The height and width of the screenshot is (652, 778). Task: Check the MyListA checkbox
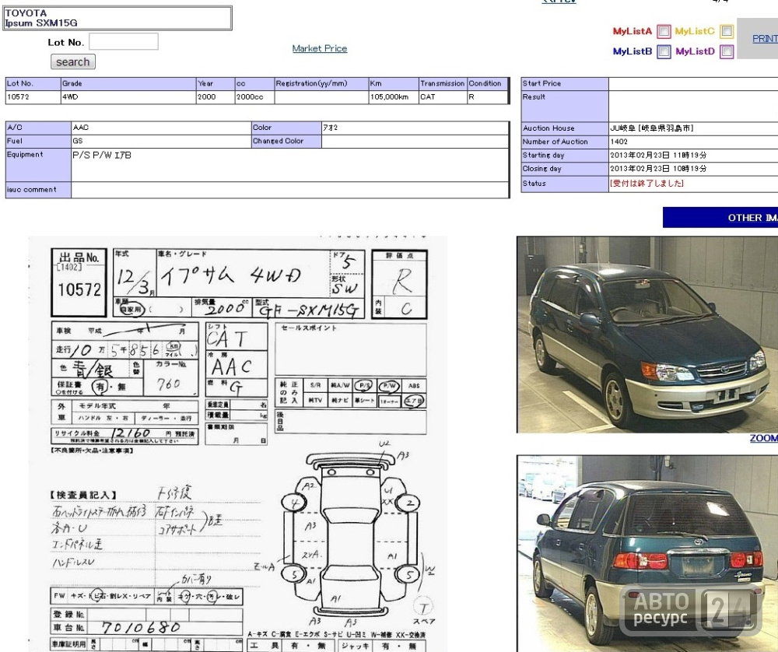point(664,32)
